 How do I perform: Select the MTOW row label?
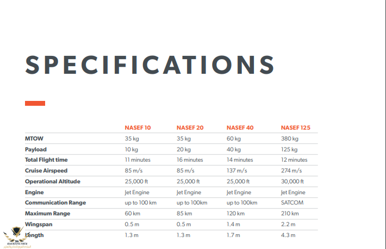point(34,138)
